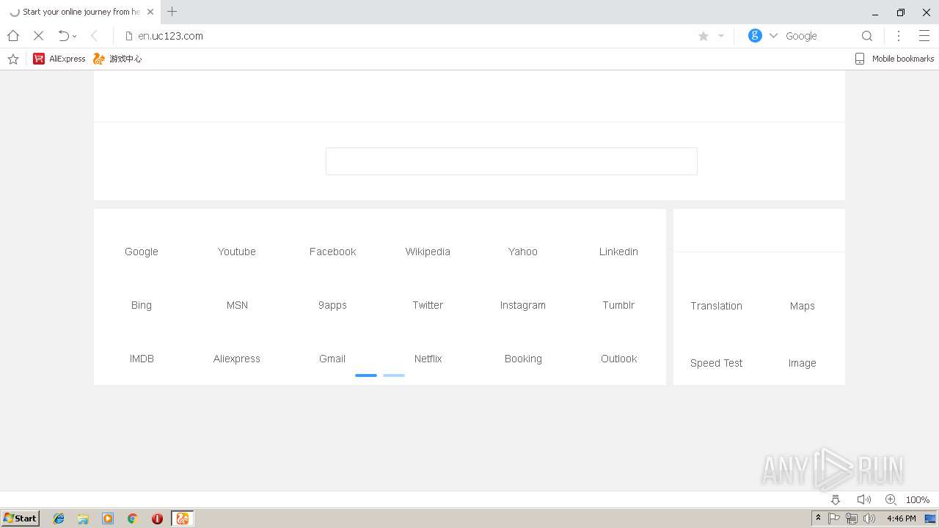
Task: Bookmark this page with star icon
Action: [x=704, y=36]
